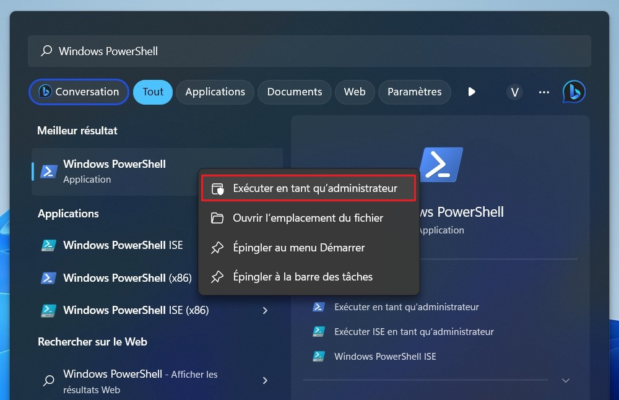619x400 pixels.
Task: Switch to the Documents filter tab
Action: tap(295, 92)
